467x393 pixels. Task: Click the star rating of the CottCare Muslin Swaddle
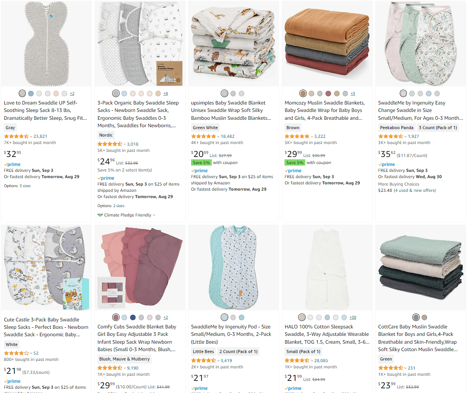390,368
